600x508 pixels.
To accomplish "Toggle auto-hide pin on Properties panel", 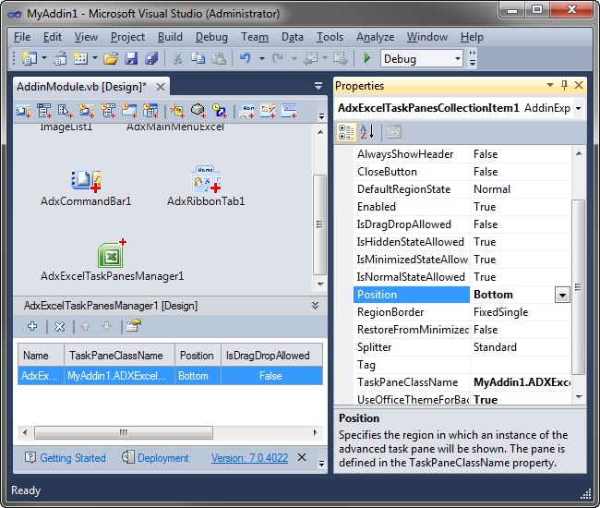I will (x=564, y=85).
